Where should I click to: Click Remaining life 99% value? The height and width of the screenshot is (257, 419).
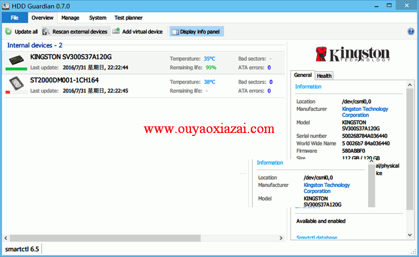(211, 68)
